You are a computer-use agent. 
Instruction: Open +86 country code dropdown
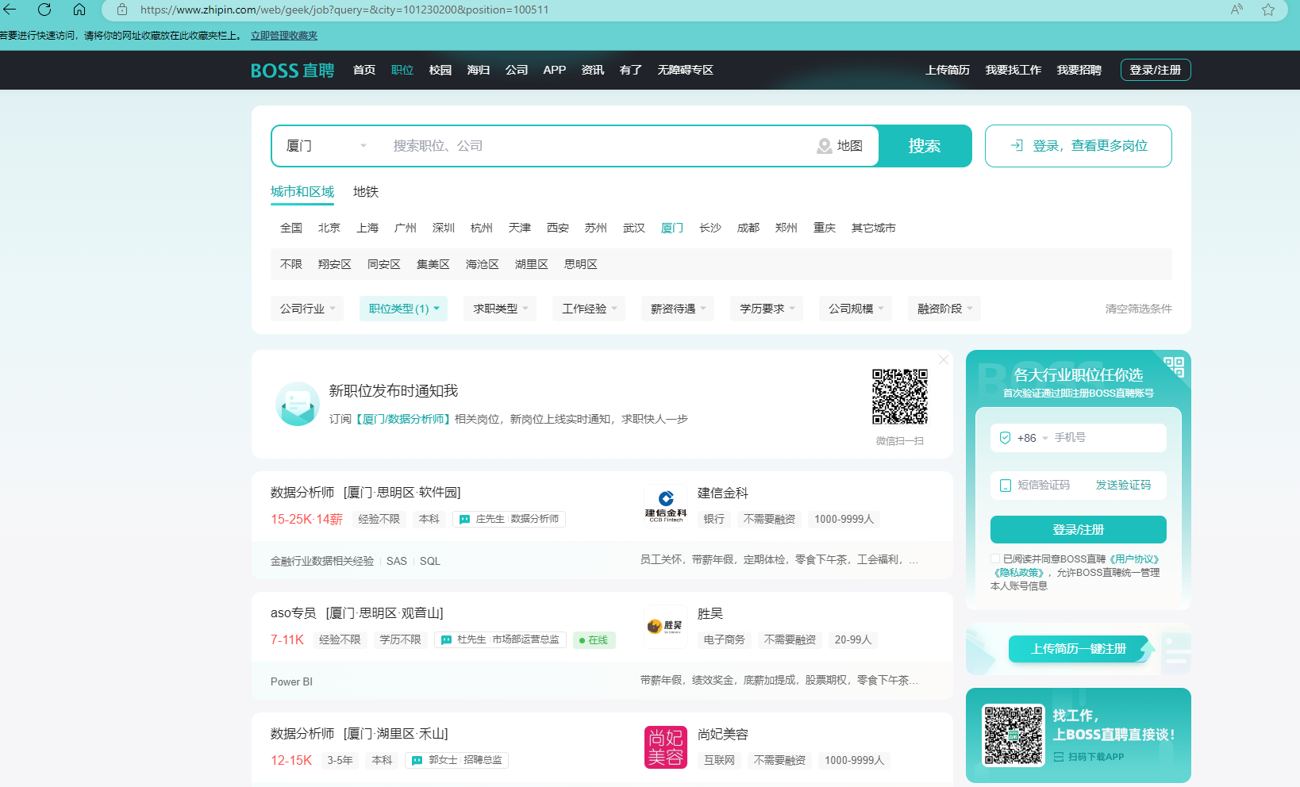point(1033,438)
